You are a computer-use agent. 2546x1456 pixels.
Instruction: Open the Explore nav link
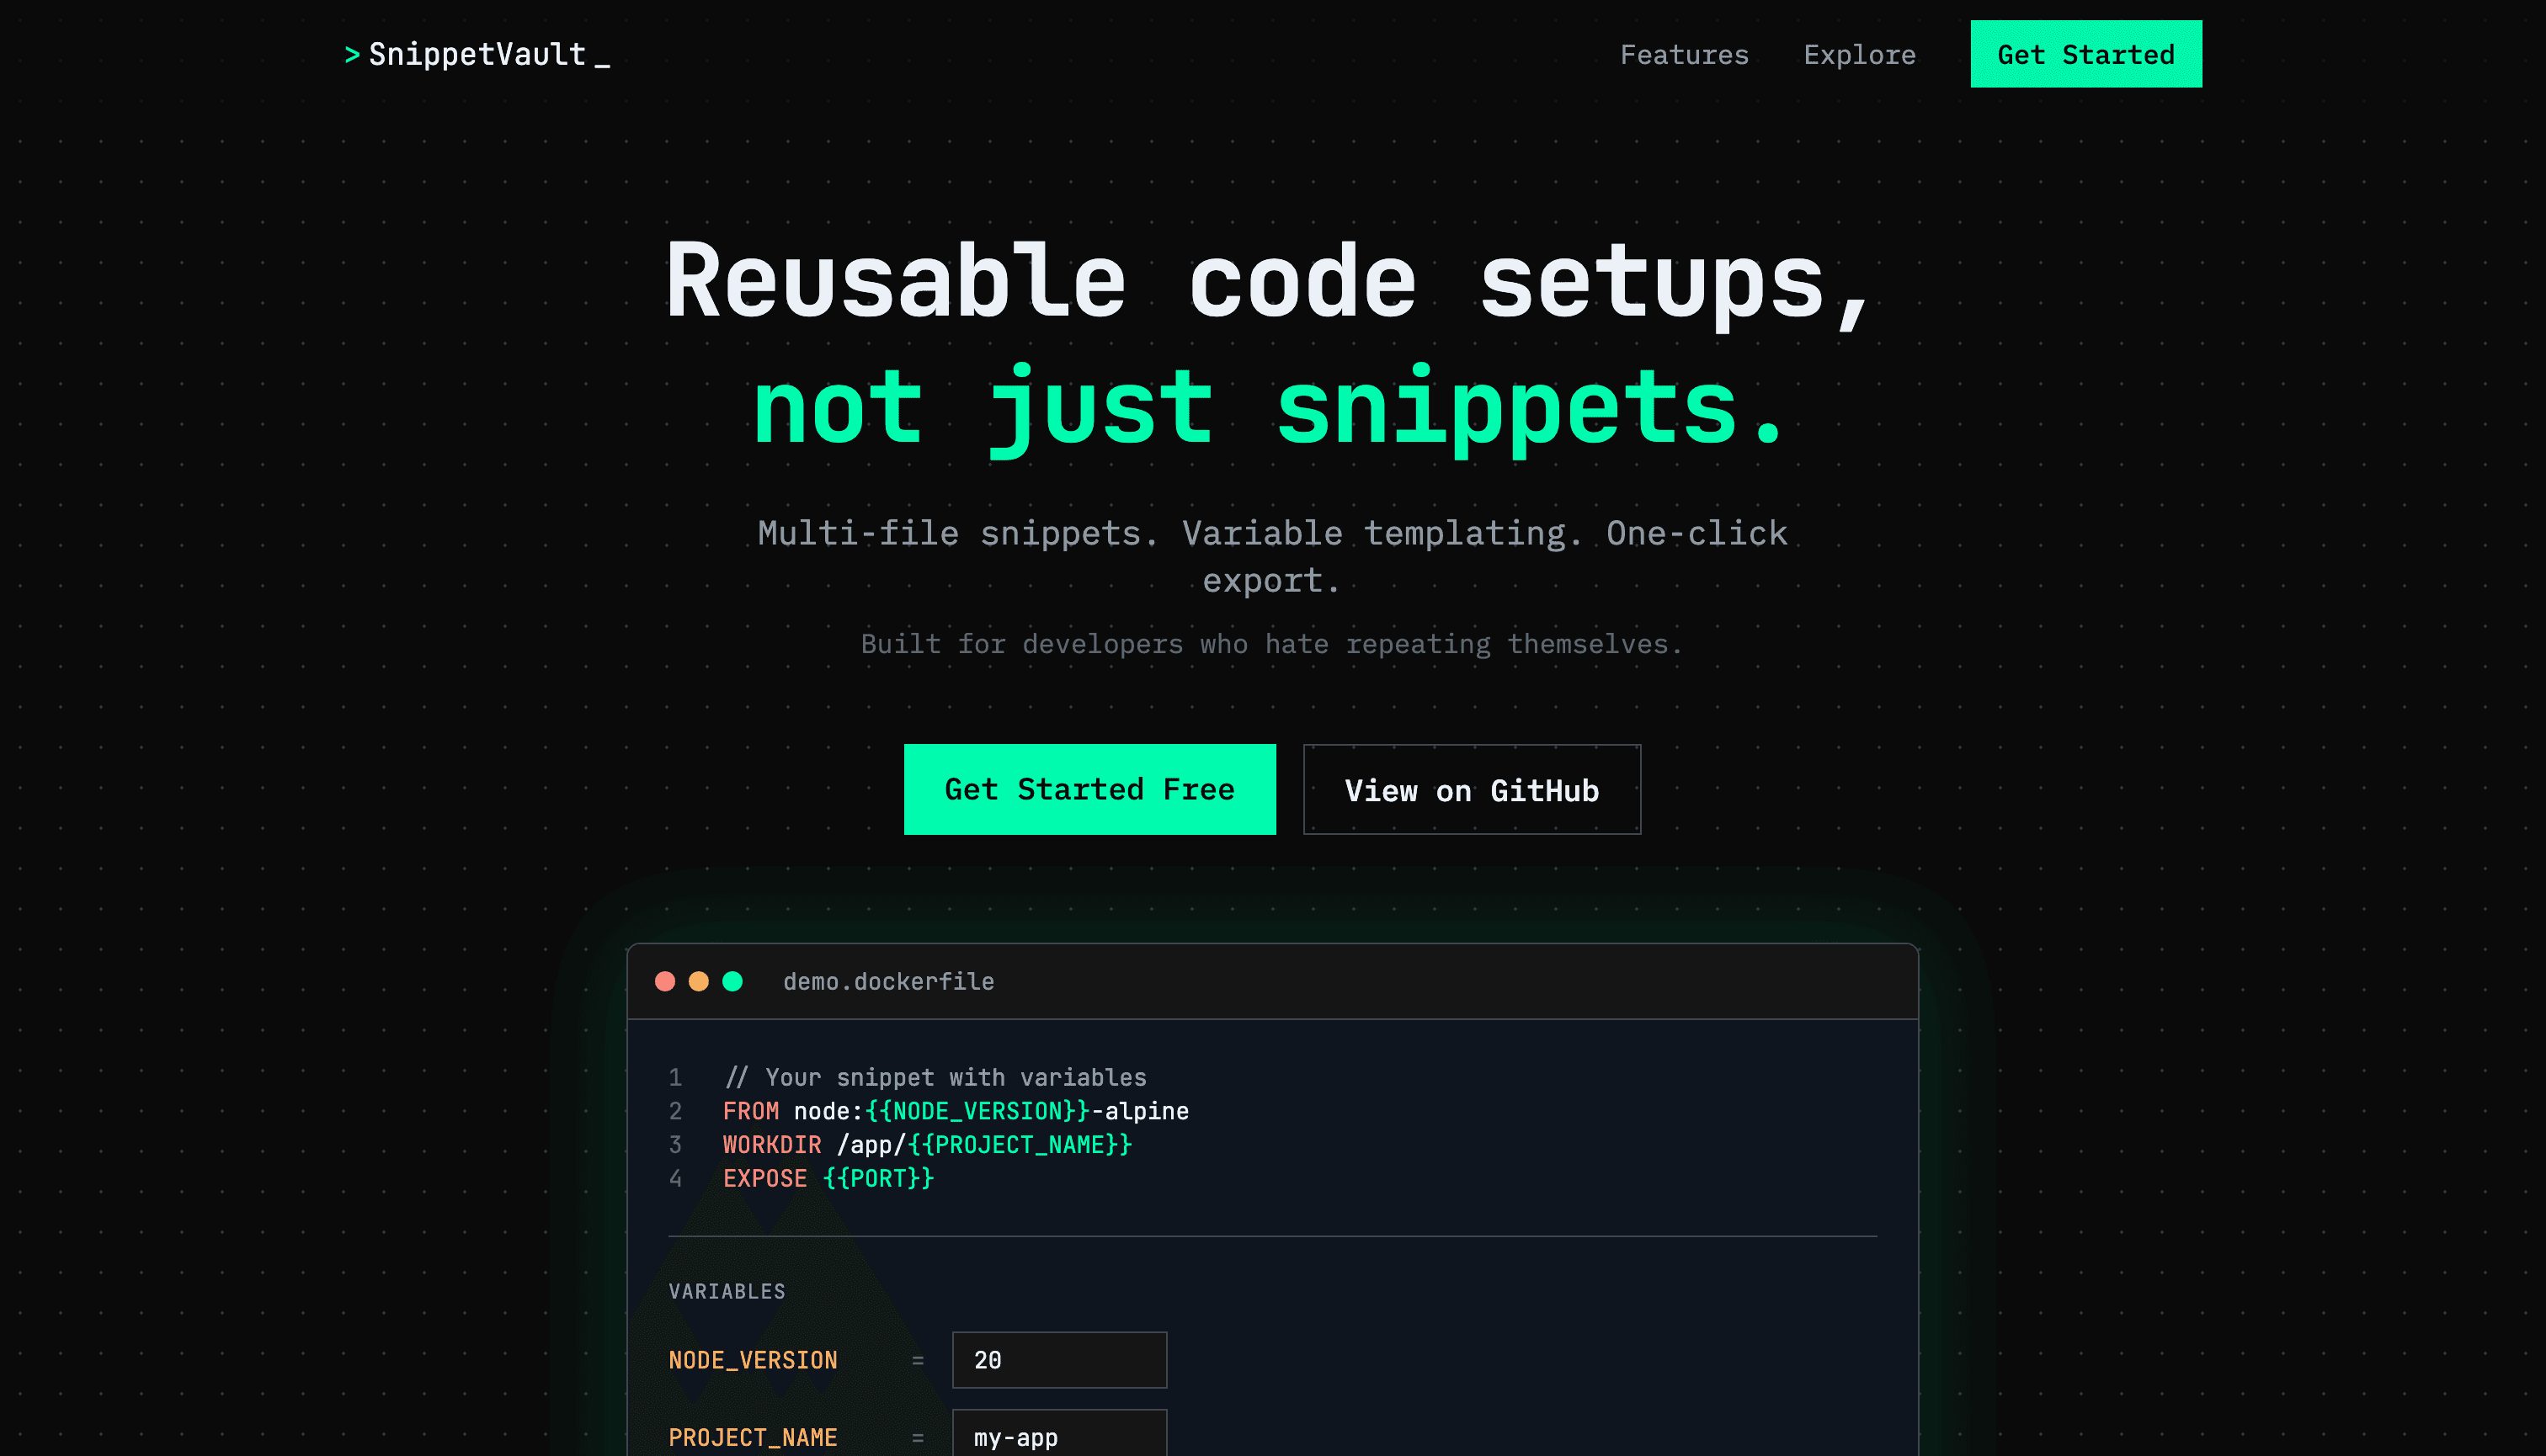pyautogui.click(x=1859, y=54)
